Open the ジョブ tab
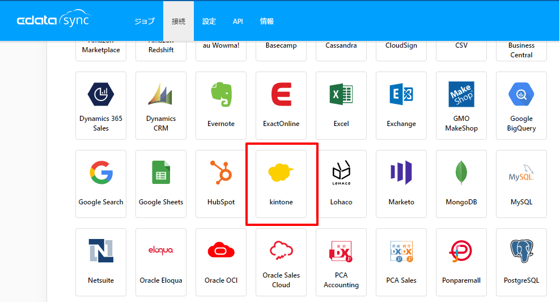This screenshot has height=302, width=560. [x=145, y=21]
